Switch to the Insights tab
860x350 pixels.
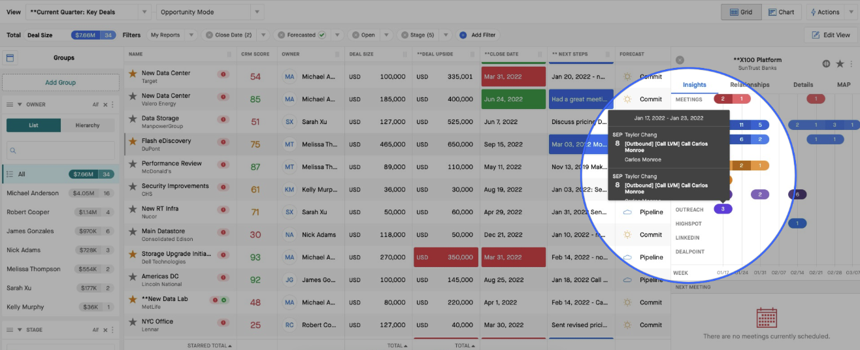coord(694,85)
